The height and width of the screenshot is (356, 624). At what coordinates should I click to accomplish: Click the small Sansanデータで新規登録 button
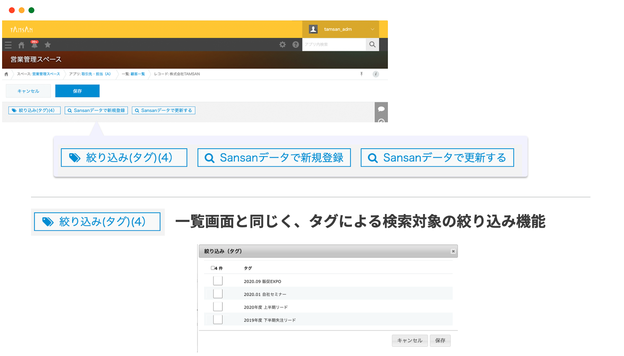[x=96, y=111]
